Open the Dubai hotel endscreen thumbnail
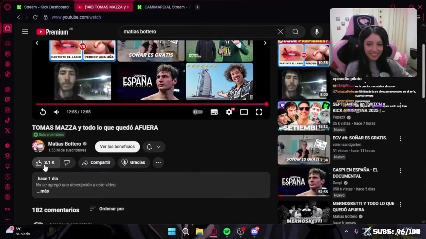The width and height of the screenshot is (426, 239). 219,82
